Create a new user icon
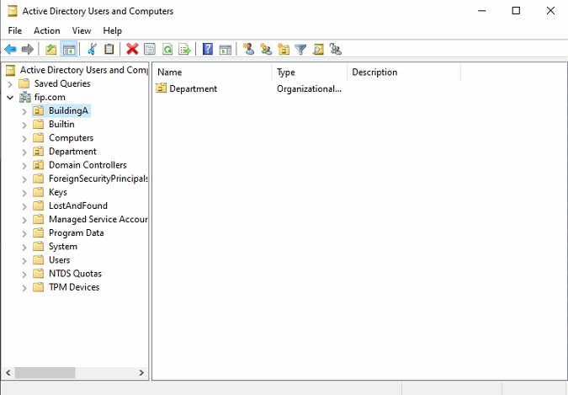The width and height of the screenshot is (568, 395). [248, 49]
